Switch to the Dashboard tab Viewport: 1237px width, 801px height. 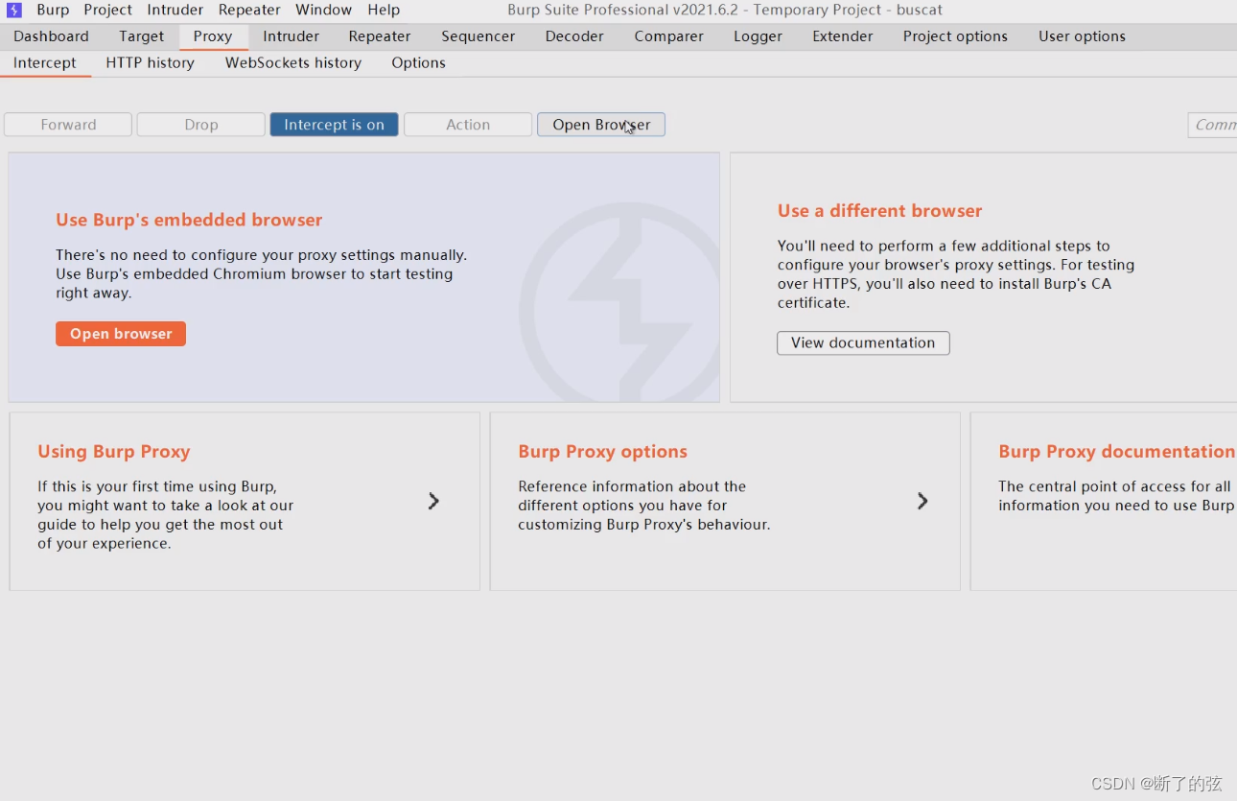click(x=51, y=36)
